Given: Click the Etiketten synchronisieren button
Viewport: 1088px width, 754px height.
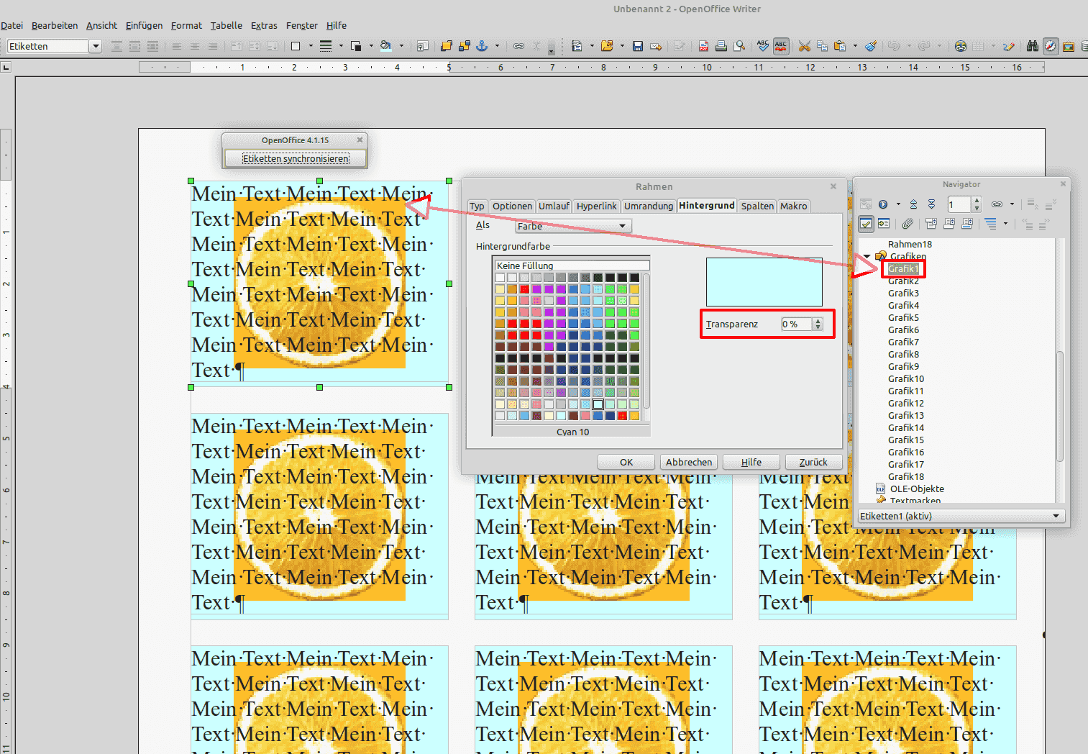Looking at the screenshot, I should coord(296,158).
